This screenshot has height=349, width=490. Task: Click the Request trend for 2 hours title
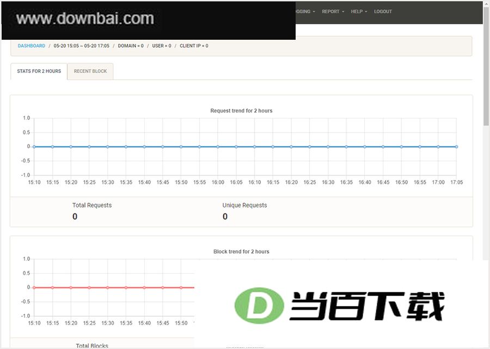[241, 111]
